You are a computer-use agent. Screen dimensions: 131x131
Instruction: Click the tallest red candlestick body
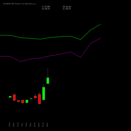[40, 99]
